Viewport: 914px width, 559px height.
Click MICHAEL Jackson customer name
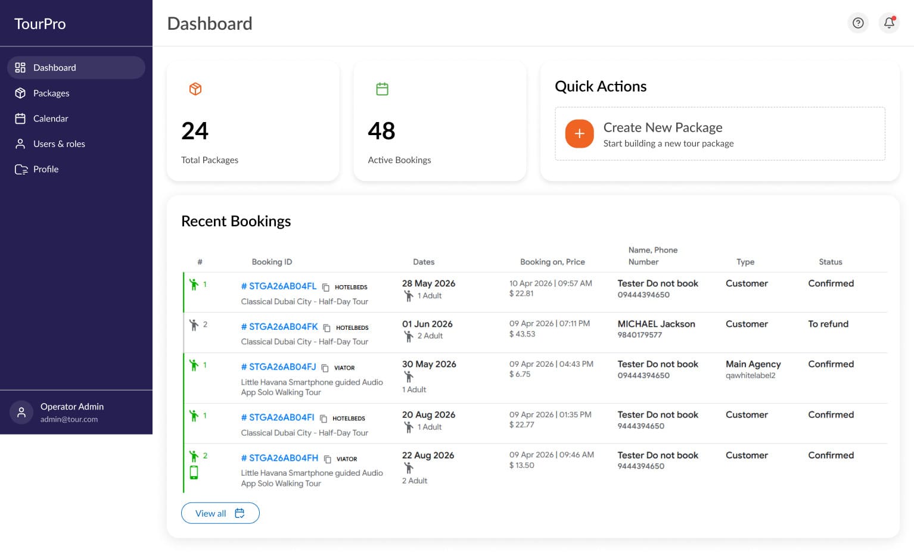(x=656, y=324)
